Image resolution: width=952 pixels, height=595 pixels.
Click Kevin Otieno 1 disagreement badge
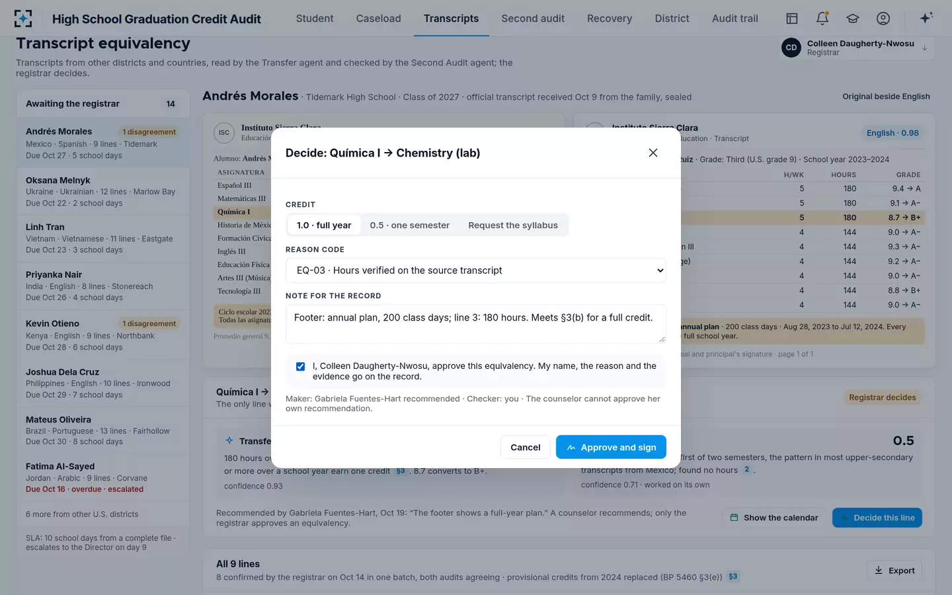(149, 324)
